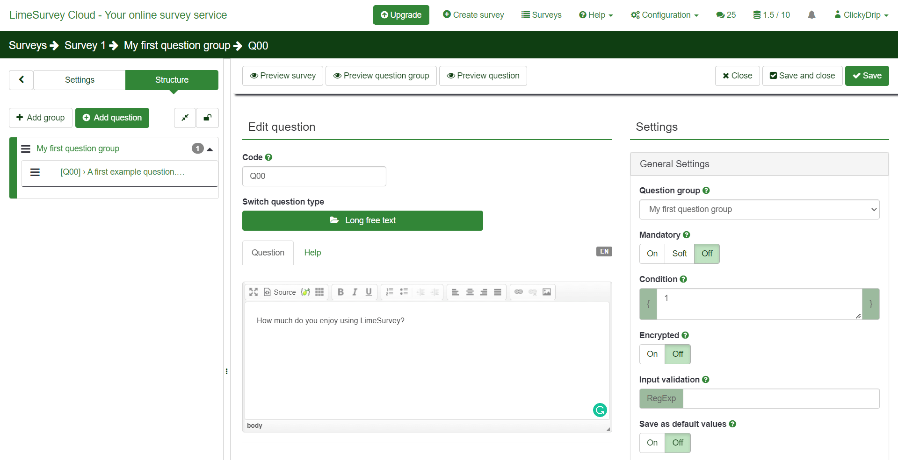Click Add group button
This screenshot has width=898, height=460.
tap(40, 118)
